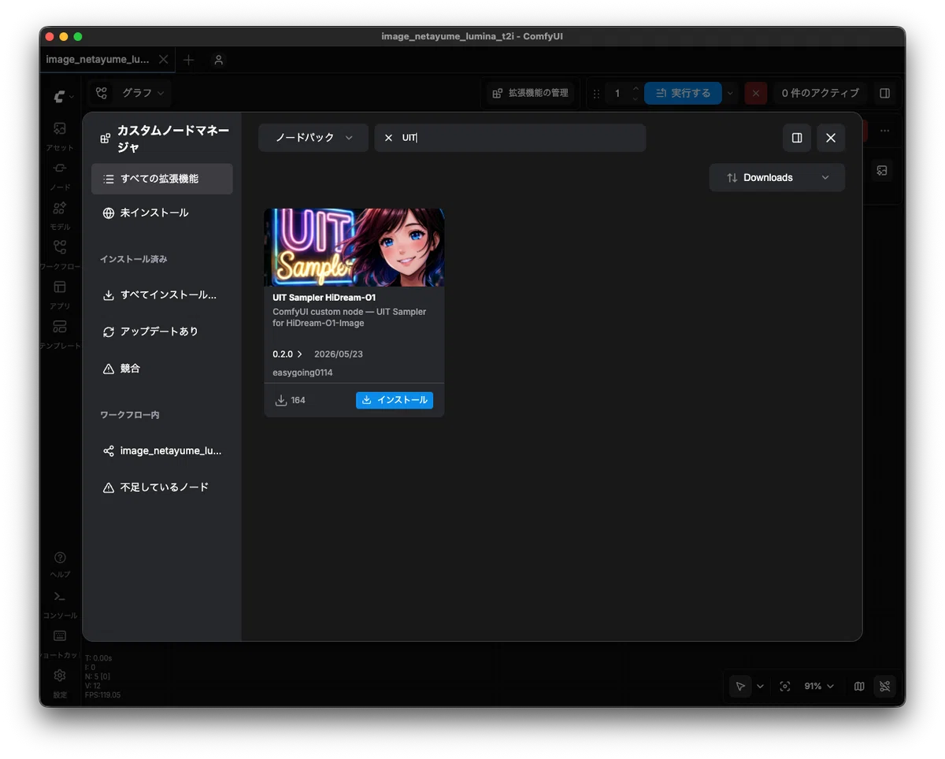Click the カスタムノードマネージャ header icon
The height and width of the screenshot is (759, 945).
tap(106, 139)
